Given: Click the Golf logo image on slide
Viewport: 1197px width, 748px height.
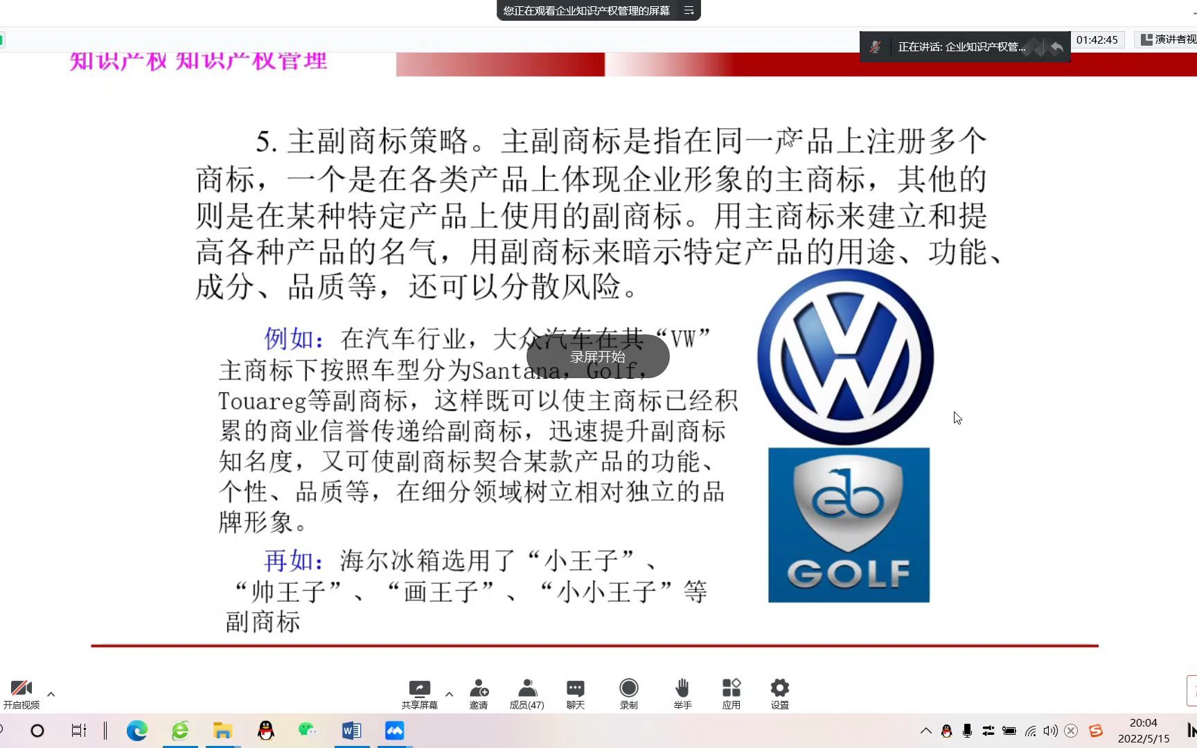Looking at the screenshot, I should pos(849,525).
